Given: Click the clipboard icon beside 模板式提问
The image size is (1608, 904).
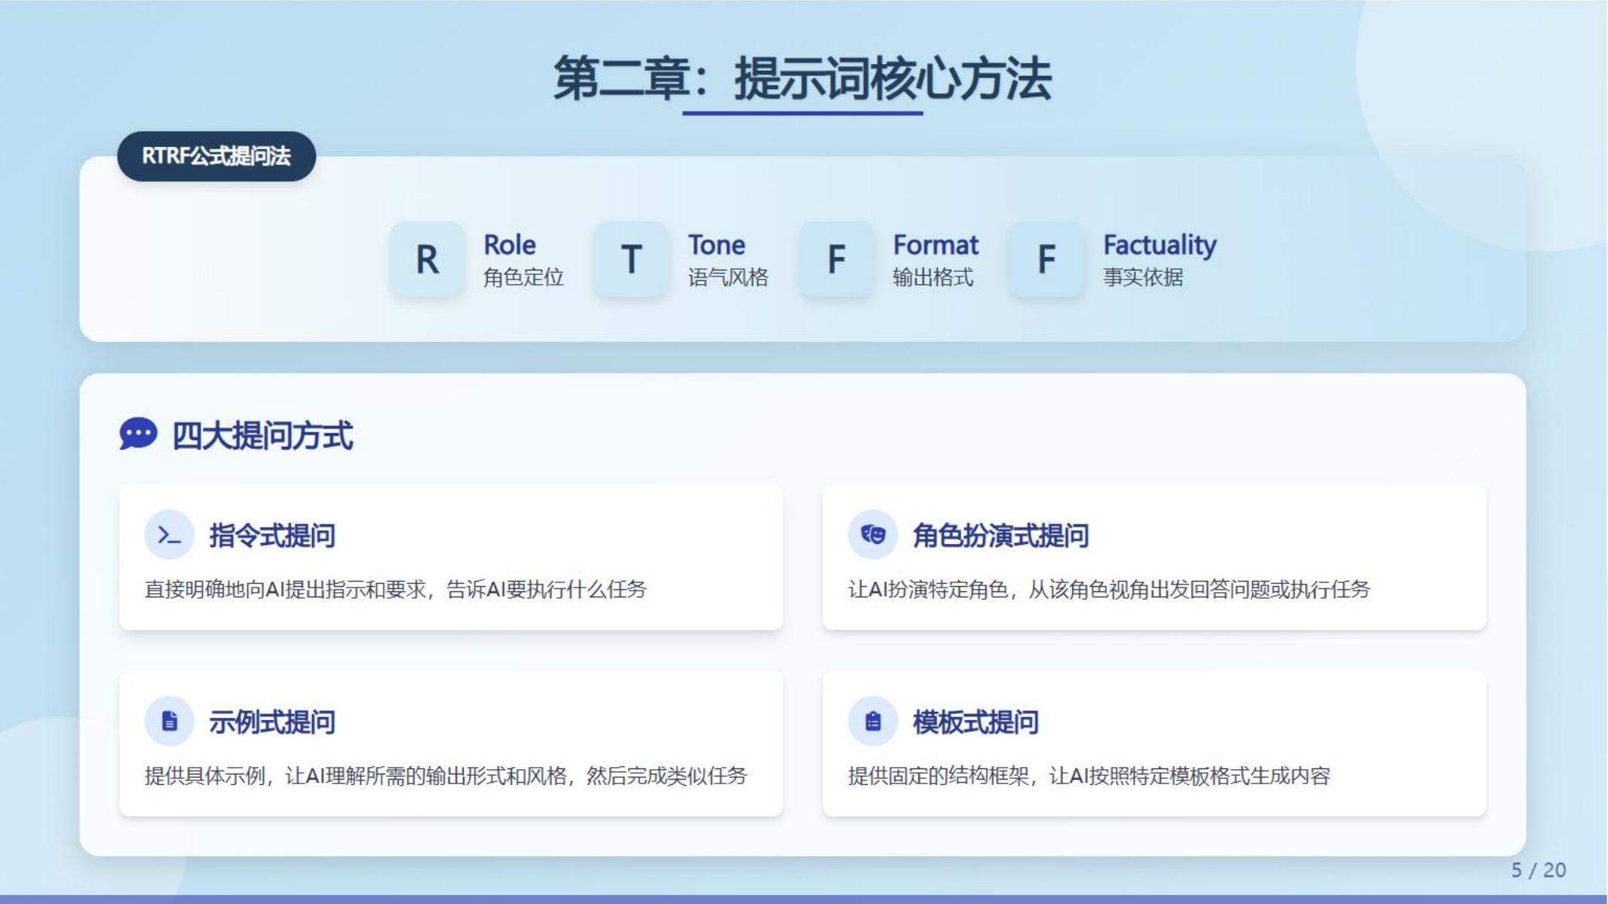Looking at the screenshot, I should (x=872, y=721).
